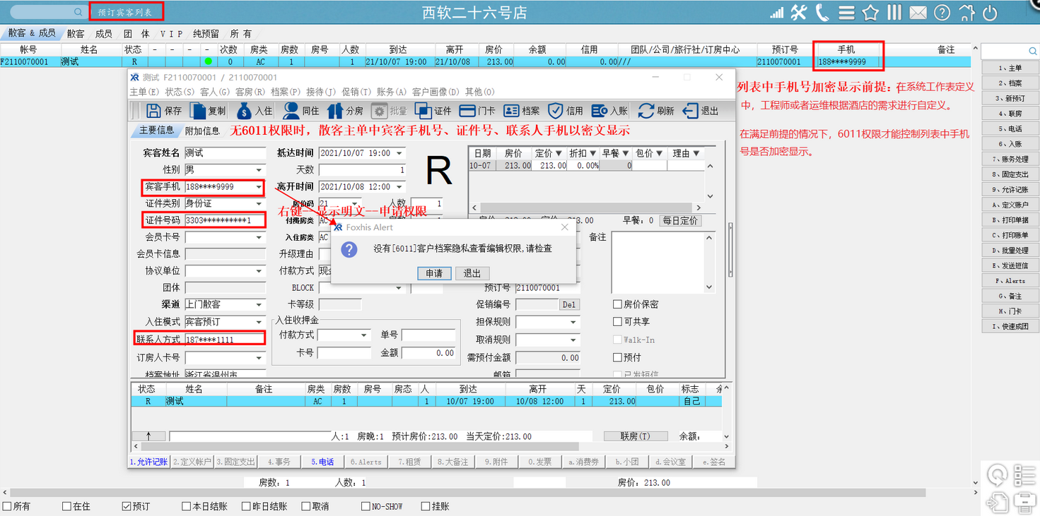Click the star favorites icon in the header
Screen dimensions: 1040x516
tap(871, 13)
